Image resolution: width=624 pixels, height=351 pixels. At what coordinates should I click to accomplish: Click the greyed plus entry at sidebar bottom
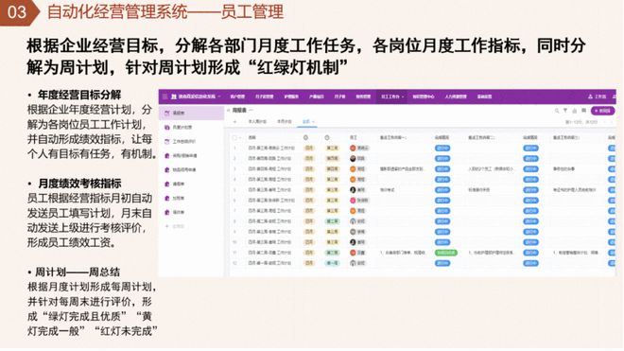(x=174, y=226)
